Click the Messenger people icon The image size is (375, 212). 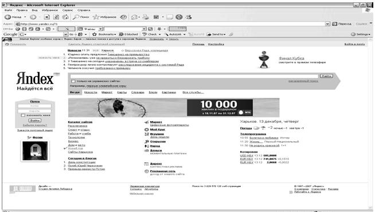[189, 17]
